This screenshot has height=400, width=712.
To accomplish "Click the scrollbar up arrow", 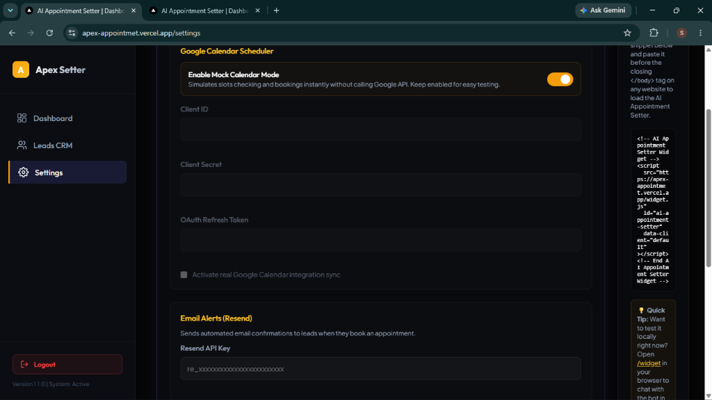I will pyautogui.click(x=709, y=49).
